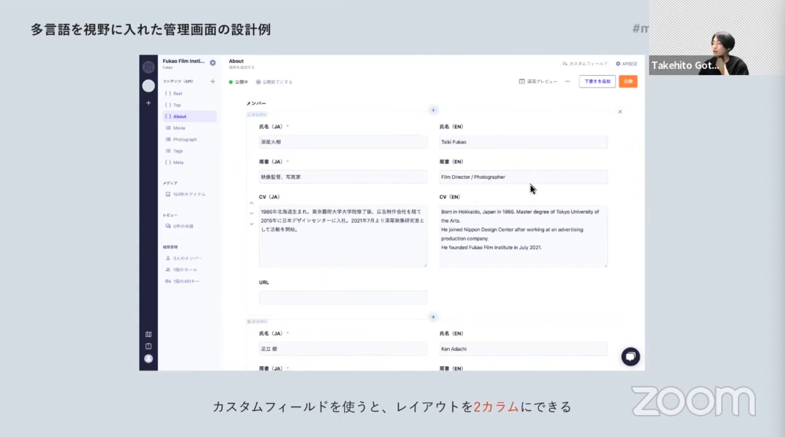Open the ... more options menu
This screenshot has width=785, height=437.
567,81
